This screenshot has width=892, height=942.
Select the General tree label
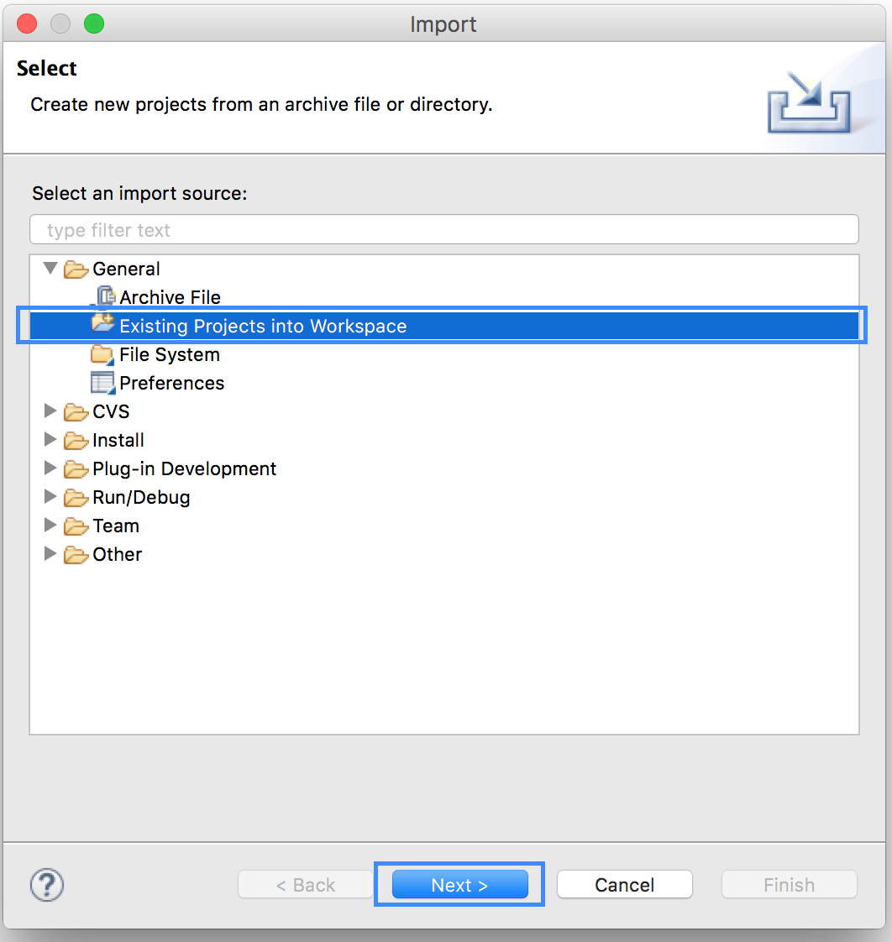pyautogui.click(x=126, y=270)
